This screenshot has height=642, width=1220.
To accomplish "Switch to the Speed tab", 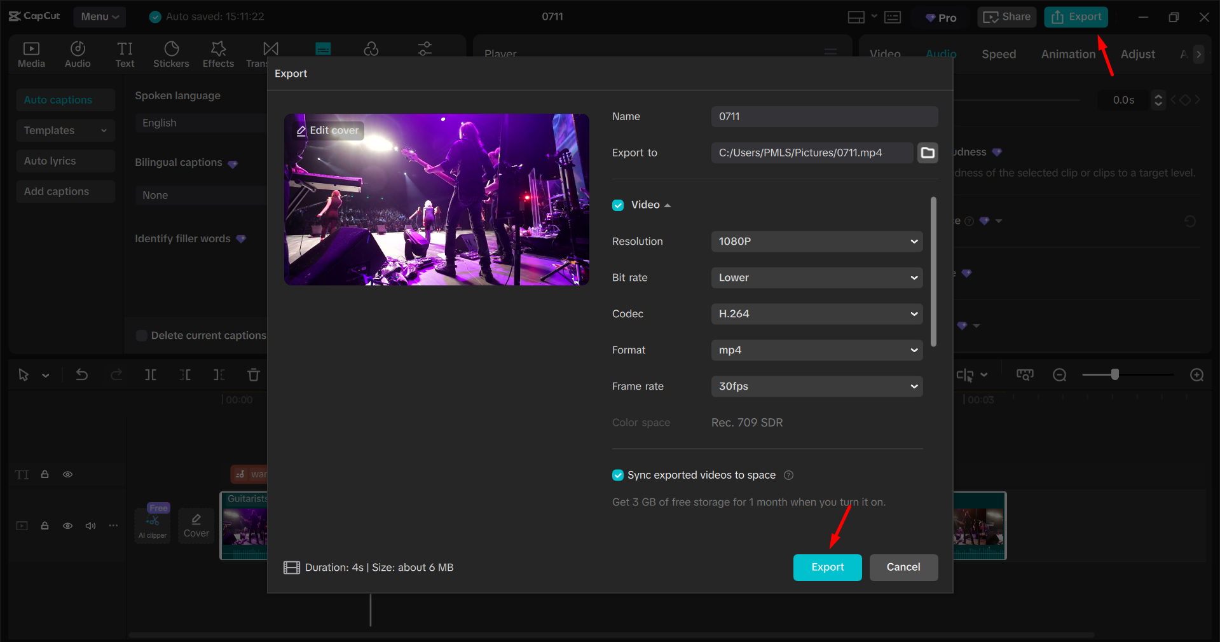I will coord(998,54).
